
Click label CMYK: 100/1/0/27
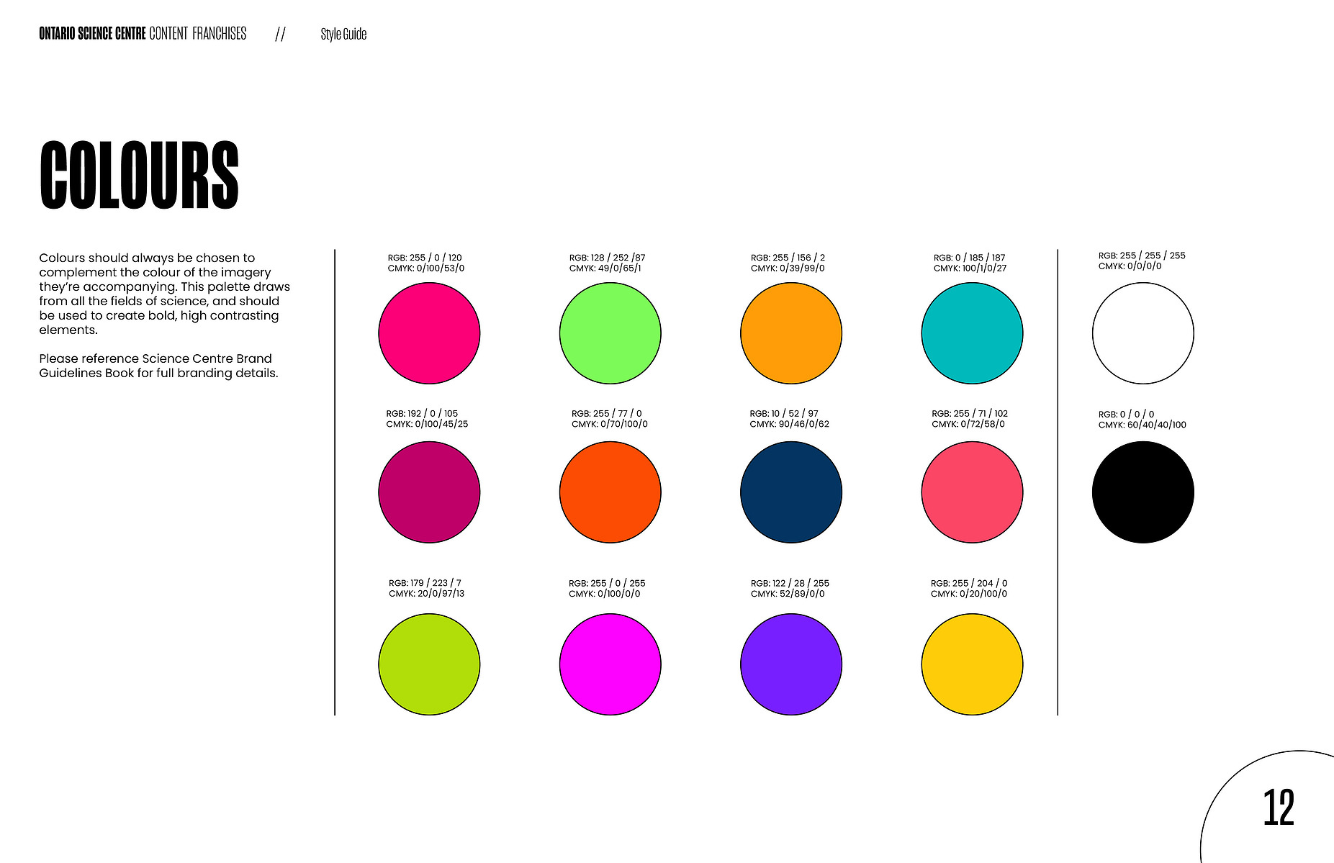tap(970, 268)
